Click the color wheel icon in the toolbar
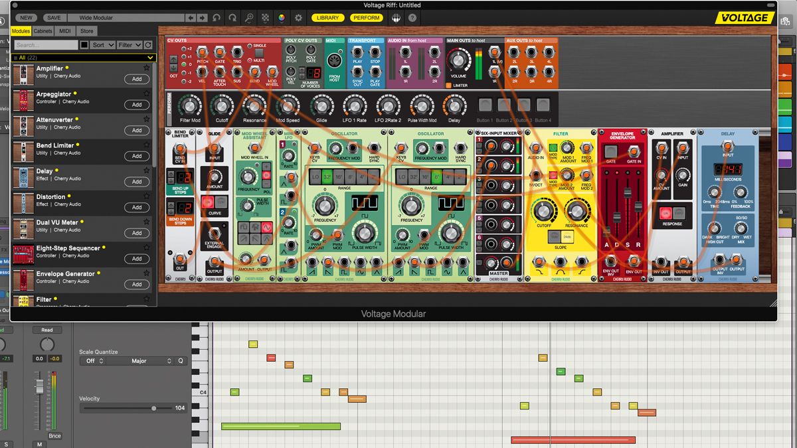The width and height of the screenshot is (797, 448). click(x=281, y=18)
